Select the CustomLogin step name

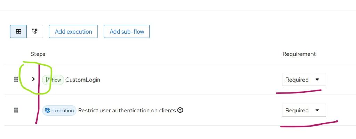(83, 80)
